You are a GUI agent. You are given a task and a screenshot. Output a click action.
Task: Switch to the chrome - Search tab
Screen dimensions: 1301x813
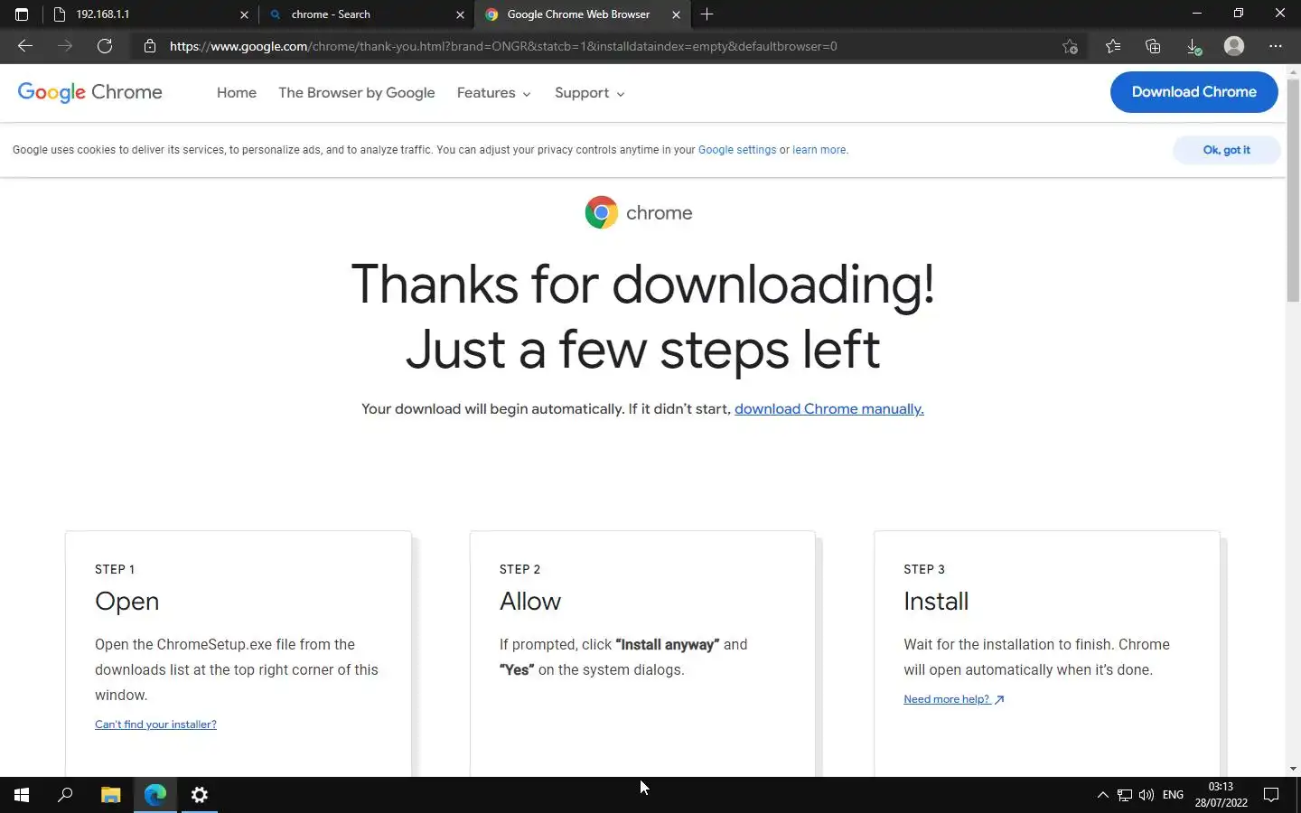[x=366, y=14]
